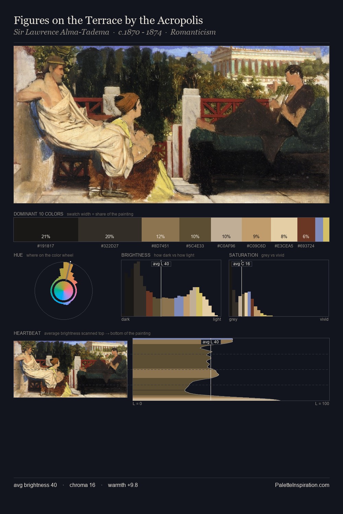The width and height of the screenshot is (343, 514).
Task: Select the #322D27 swatch labeled 20%
Action: (x=110, y=230)
